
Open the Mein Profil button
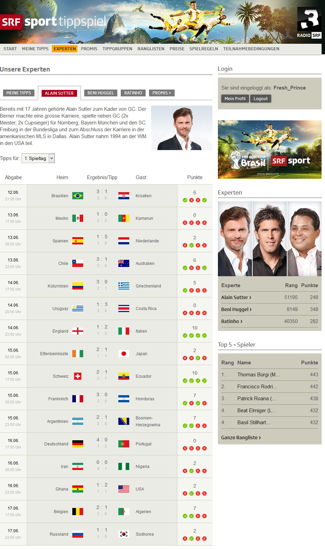235,99
